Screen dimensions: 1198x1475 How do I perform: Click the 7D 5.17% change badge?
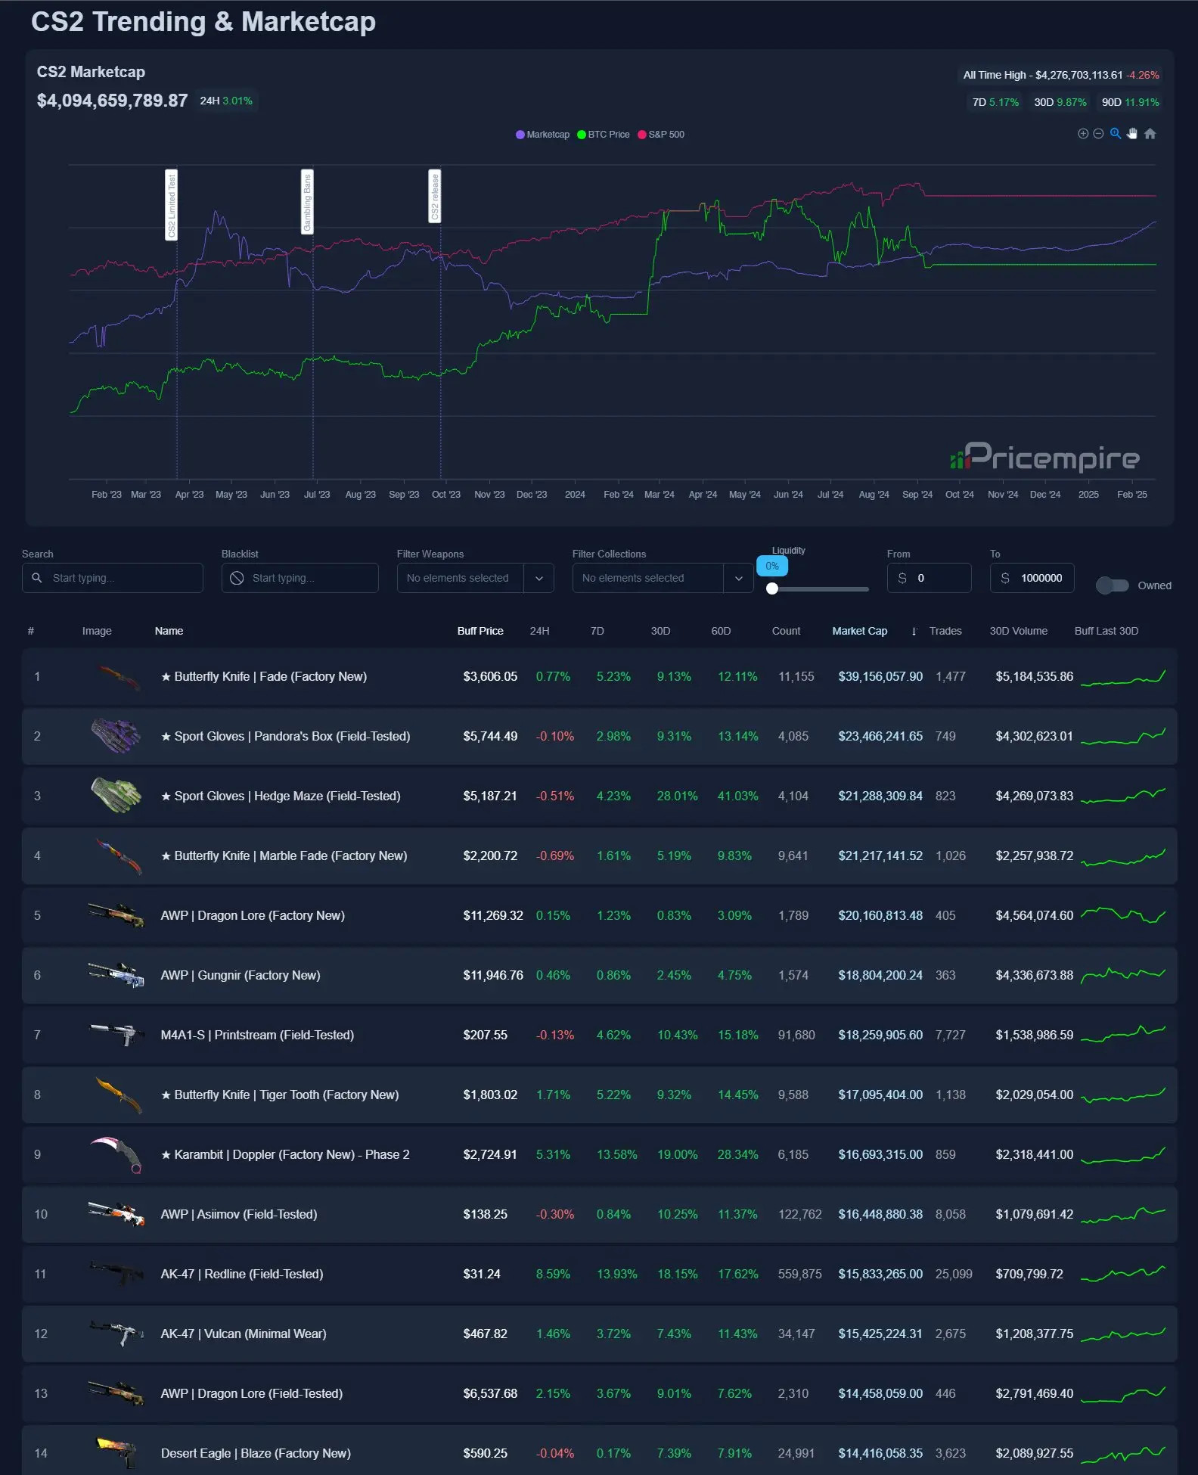(x=995, y=102)
